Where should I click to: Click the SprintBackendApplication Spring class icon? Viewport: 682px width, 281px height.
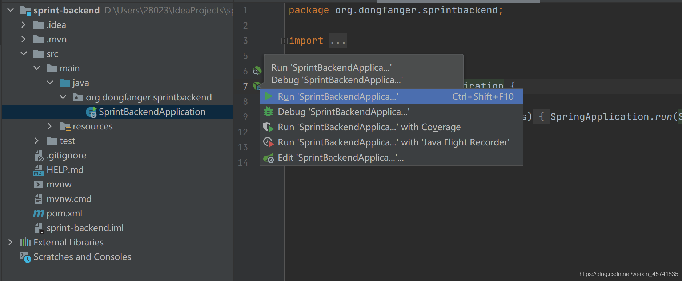[x=91, y=112]
